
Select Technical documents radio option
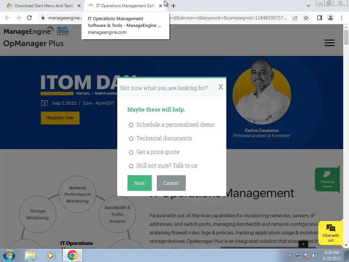[131, 139]
